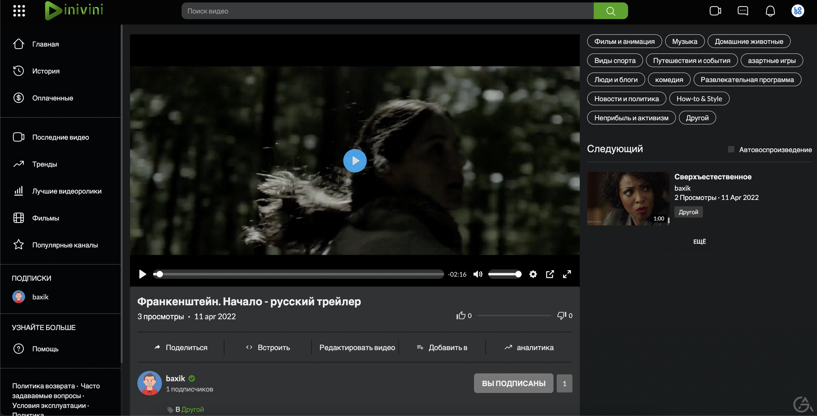Screen dimensions: 817x416
Task: Click the green search magnifier button
Action: [611, 11]
